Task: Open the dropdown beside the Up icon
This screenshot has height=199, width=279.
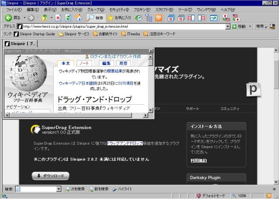Action: 51,18
